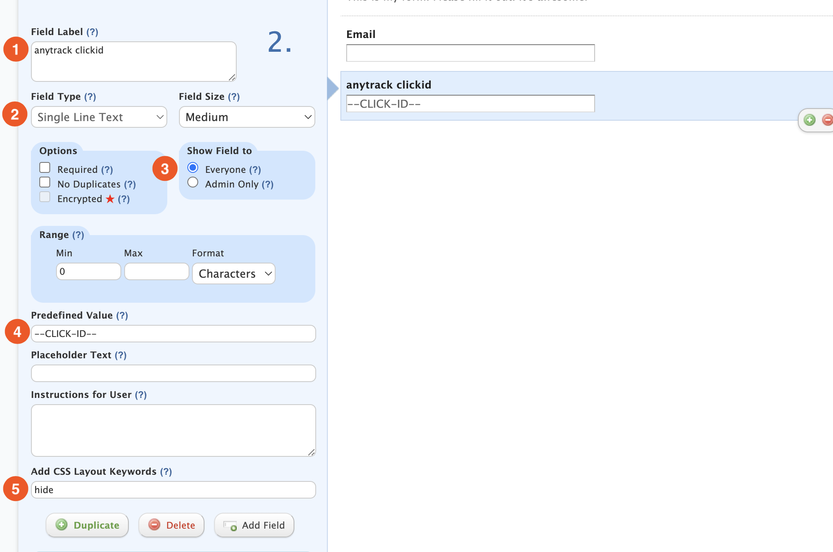Open the No Duplicates help (?)
This screenshot has width=833, height=552.
[x=130, y=184]
